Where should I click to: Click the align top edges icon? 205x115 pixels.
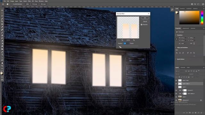pos(188,53)
